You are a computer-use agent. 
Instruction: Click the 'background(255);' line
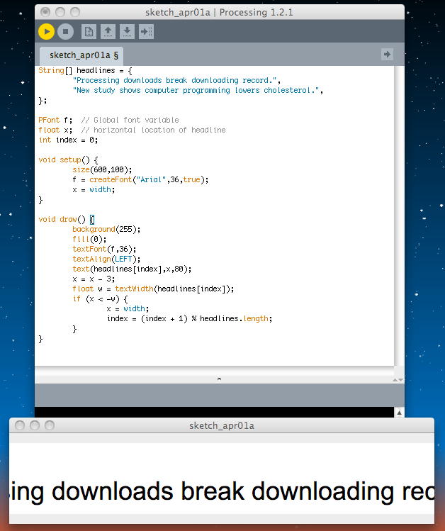(x=106, y=229)
